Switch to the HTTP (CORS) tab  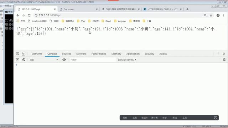[x=162, y=9]
